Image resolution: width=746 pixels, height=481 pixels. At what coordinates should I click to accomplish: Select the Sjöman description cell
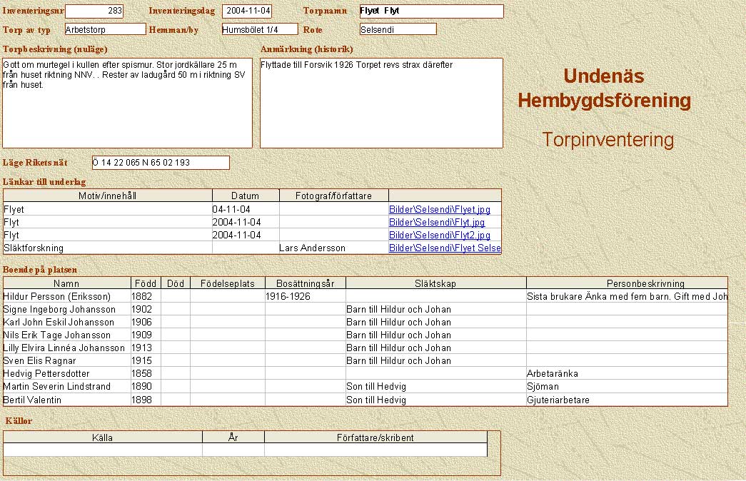click(627, 386)
